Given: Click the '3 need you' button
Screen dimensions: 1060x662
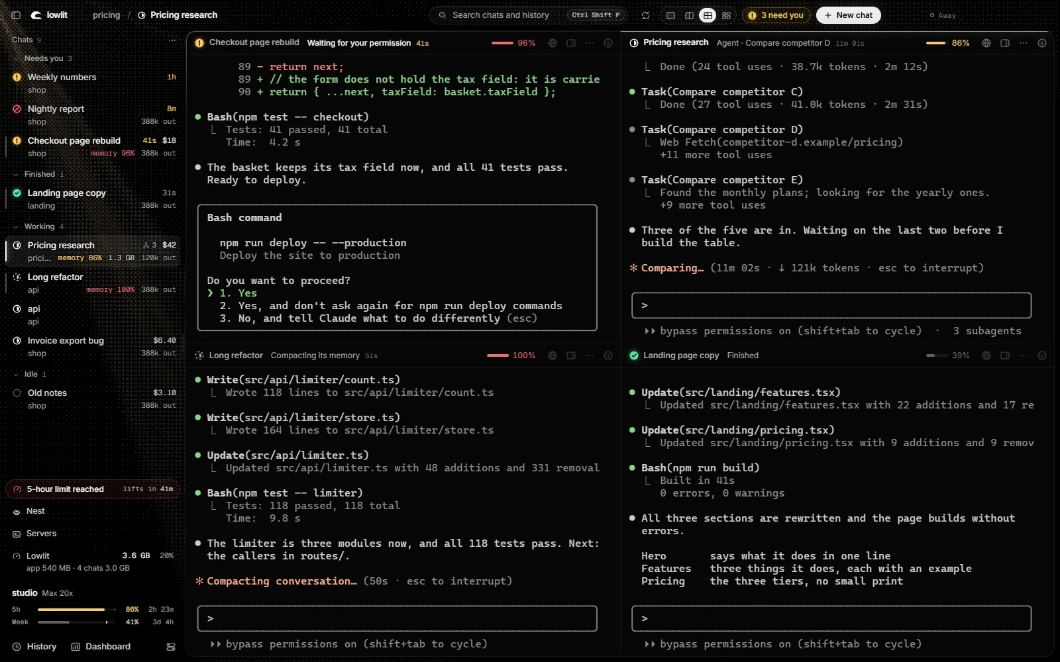Looking at the screenshot, I should pyautogui.click(x=776, y=15).
